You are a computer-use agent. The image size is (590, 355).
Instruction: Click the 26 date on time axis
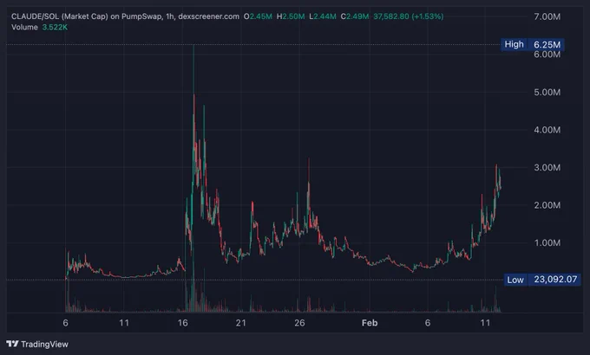299,323
